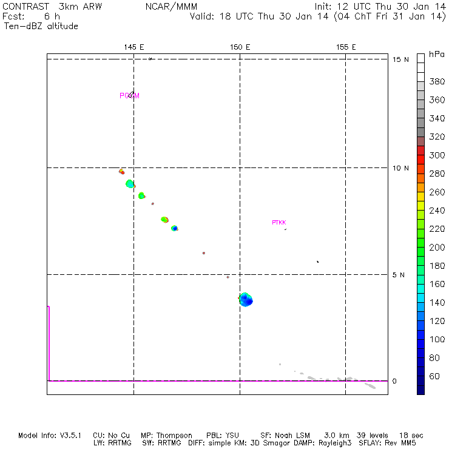Click the '260' color bar label
The width and height of the screenshot is (449, 449).
(437, 192)
